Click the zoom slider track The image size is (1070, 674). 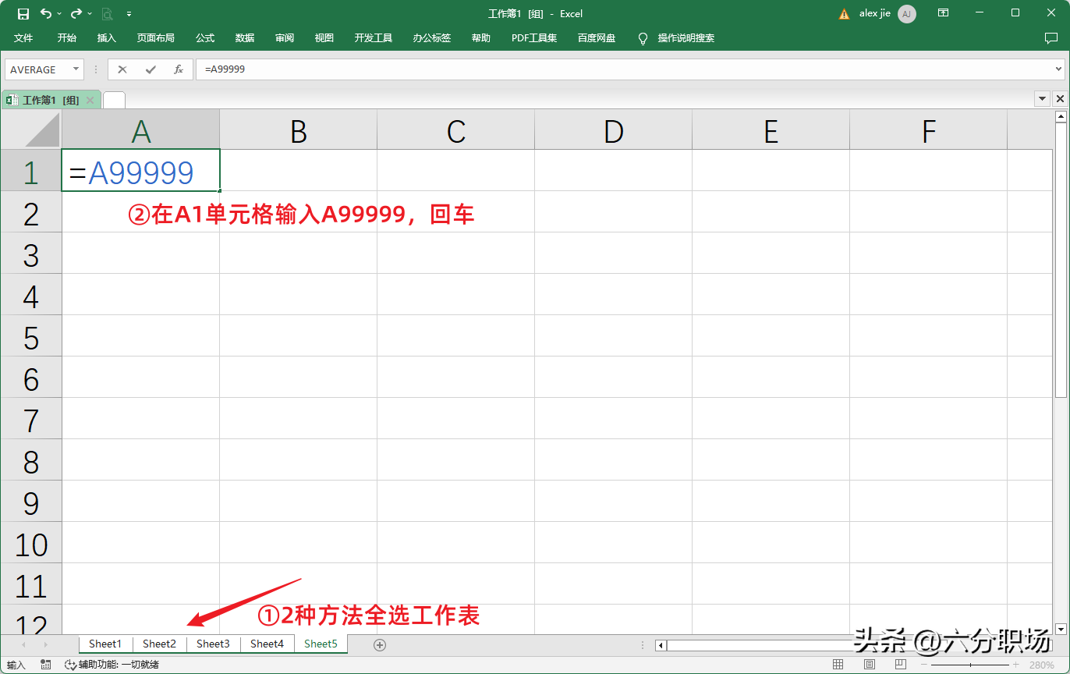point(969,665)
